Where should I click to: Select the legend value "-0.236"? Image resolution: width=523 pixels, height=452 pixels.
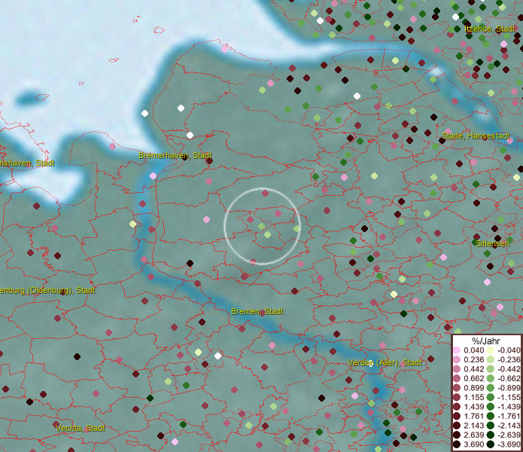509,359
